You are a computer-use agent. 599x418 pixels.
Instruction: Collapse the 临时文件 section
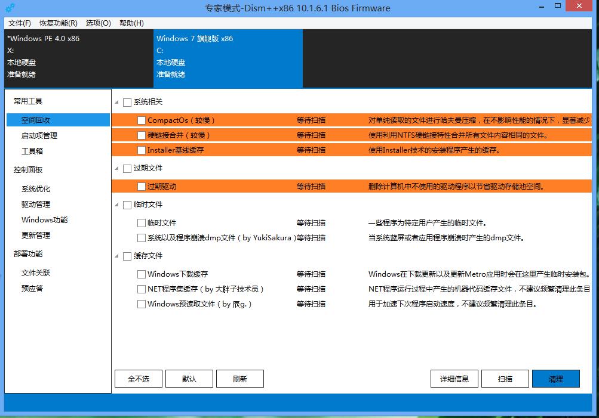117,205
